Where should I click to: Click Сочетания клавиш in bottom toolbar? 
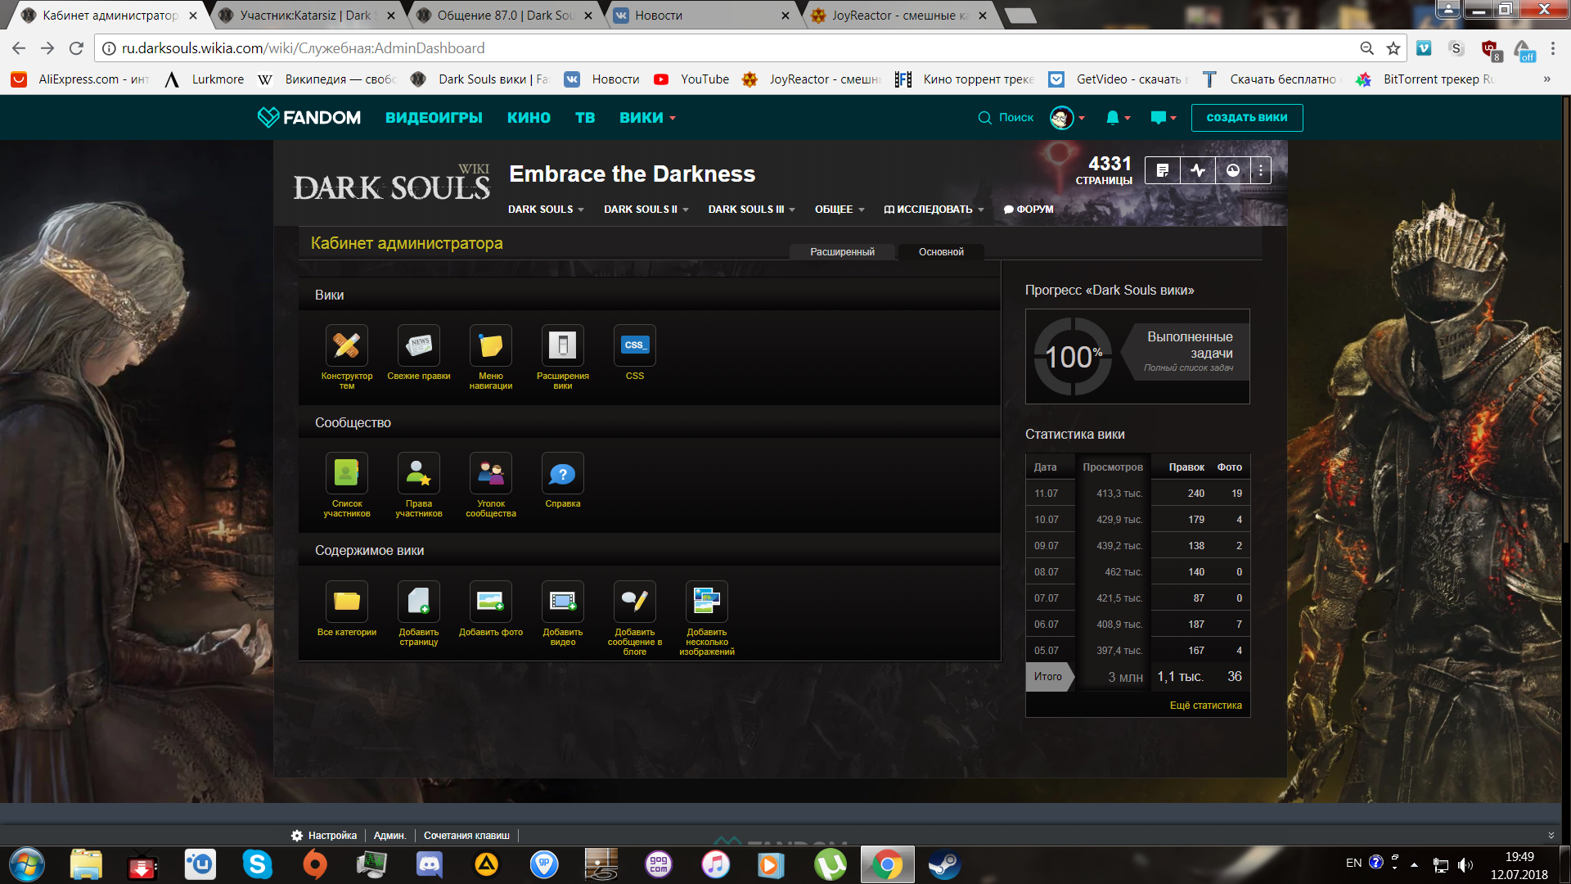466,836
